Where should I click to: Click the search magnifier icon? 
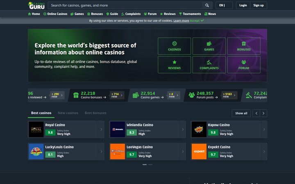[207, 5]
